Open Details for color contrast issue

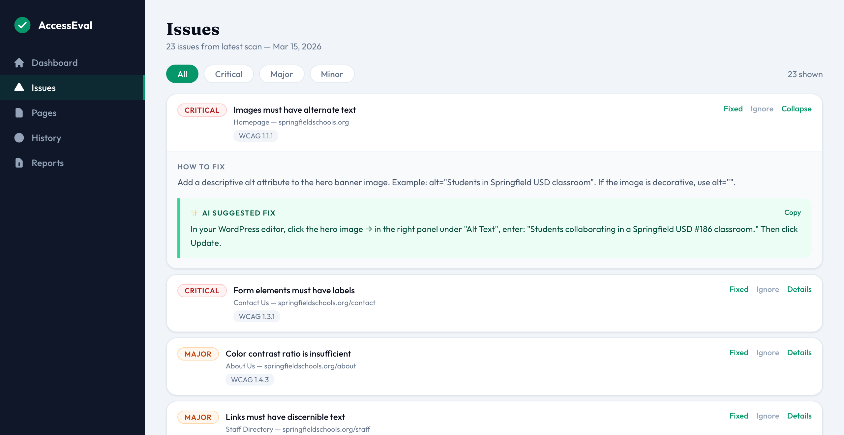[x=799, y=353]
